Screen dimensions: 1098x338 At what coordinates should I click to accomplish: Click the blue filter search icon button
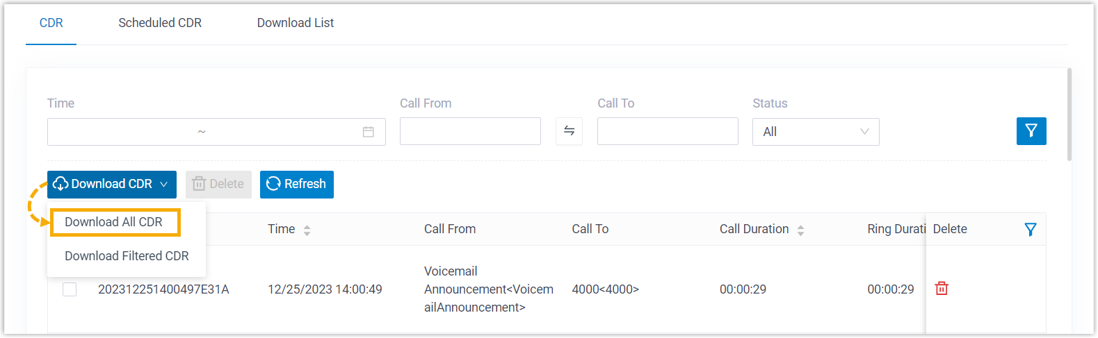point(1031,131)
